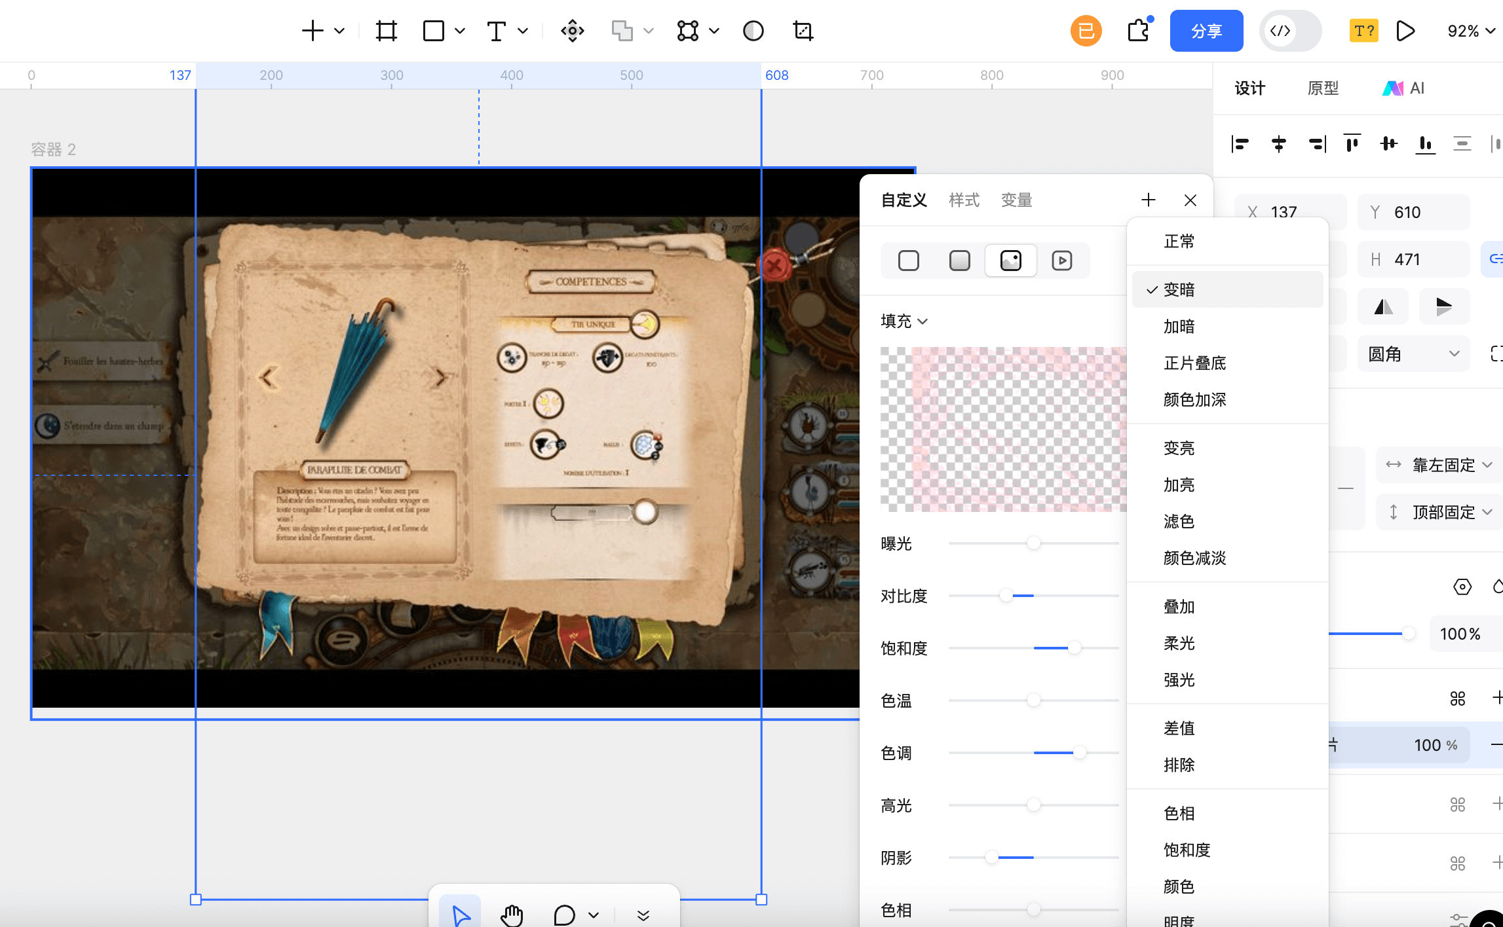
Task: Select the Text tool
Action: click(497, 31)
